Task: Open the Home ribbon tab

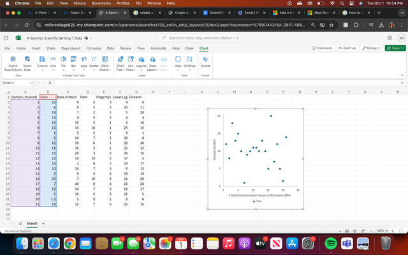Action: [21, 48]
